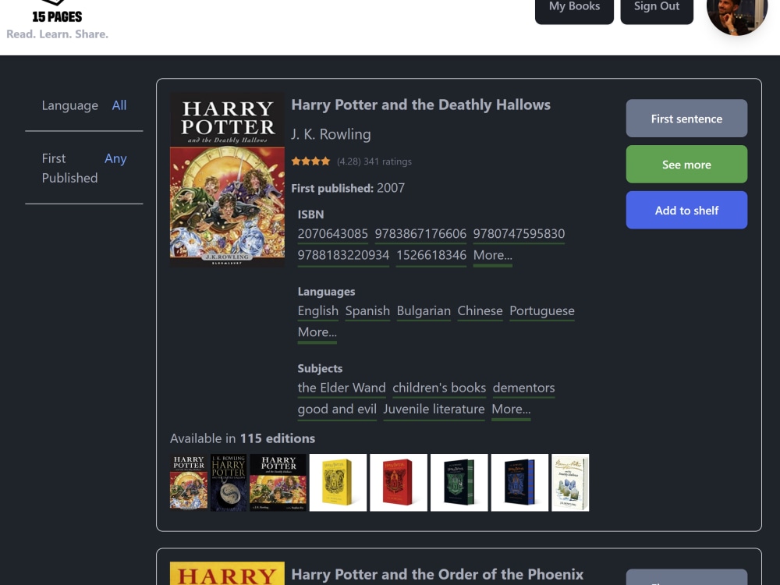780x585 pixels.
Task: Select the Portuguese language tag
Action: click(542, 311)
